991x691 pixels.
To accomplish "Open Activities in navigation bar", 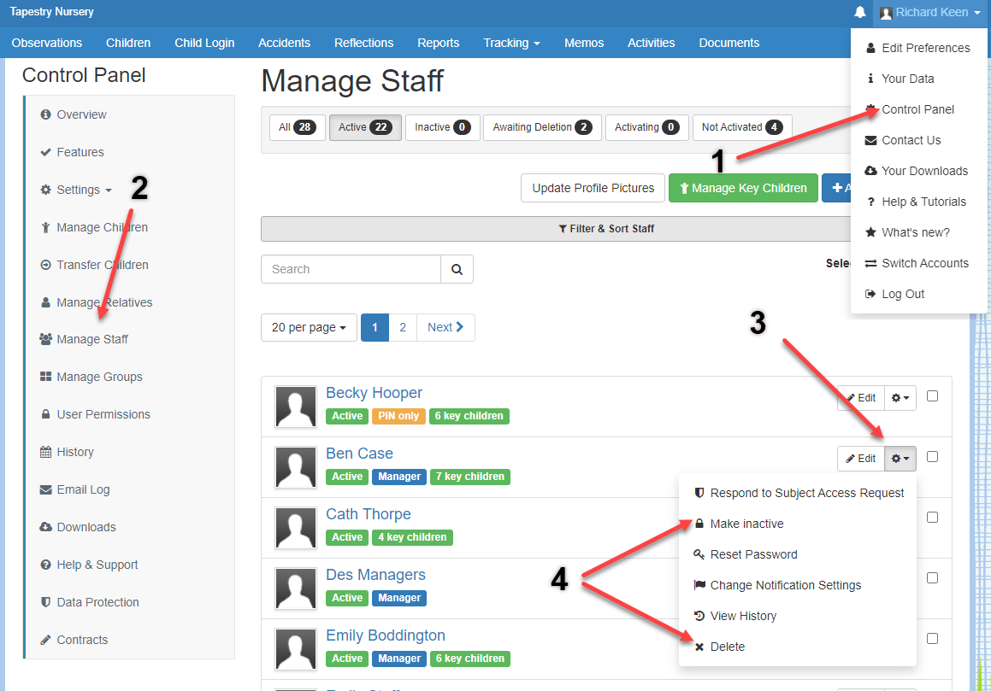I will (651, 43).
